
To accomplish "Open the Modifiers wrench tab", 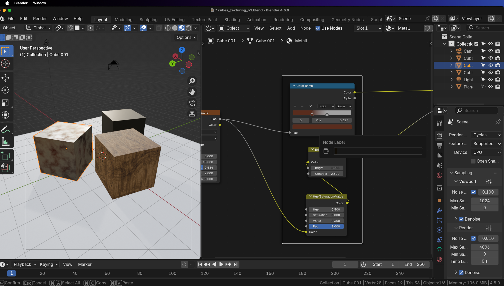I will pyautogui.click(x=439, y=210).
